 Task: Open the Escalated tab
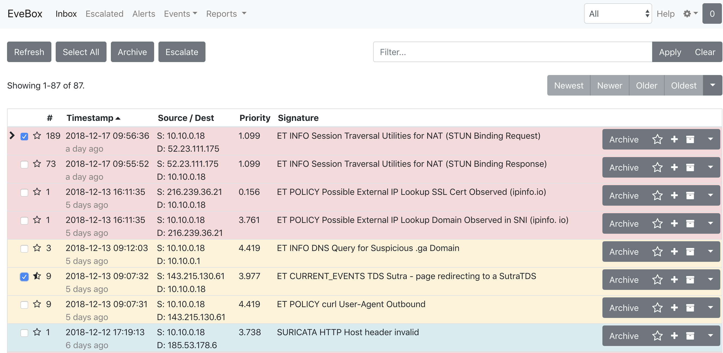pyautogui.click(x=104, y=14)
